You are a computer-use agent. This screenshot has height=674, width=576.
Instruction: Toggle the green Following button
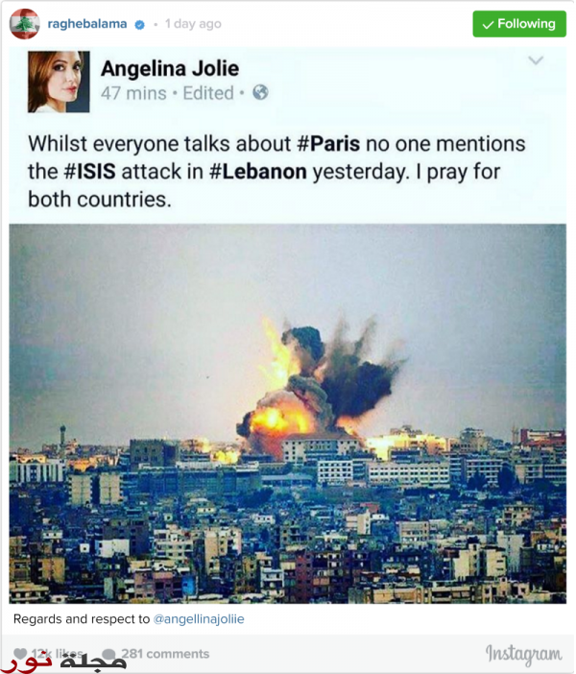coord(519,24)
